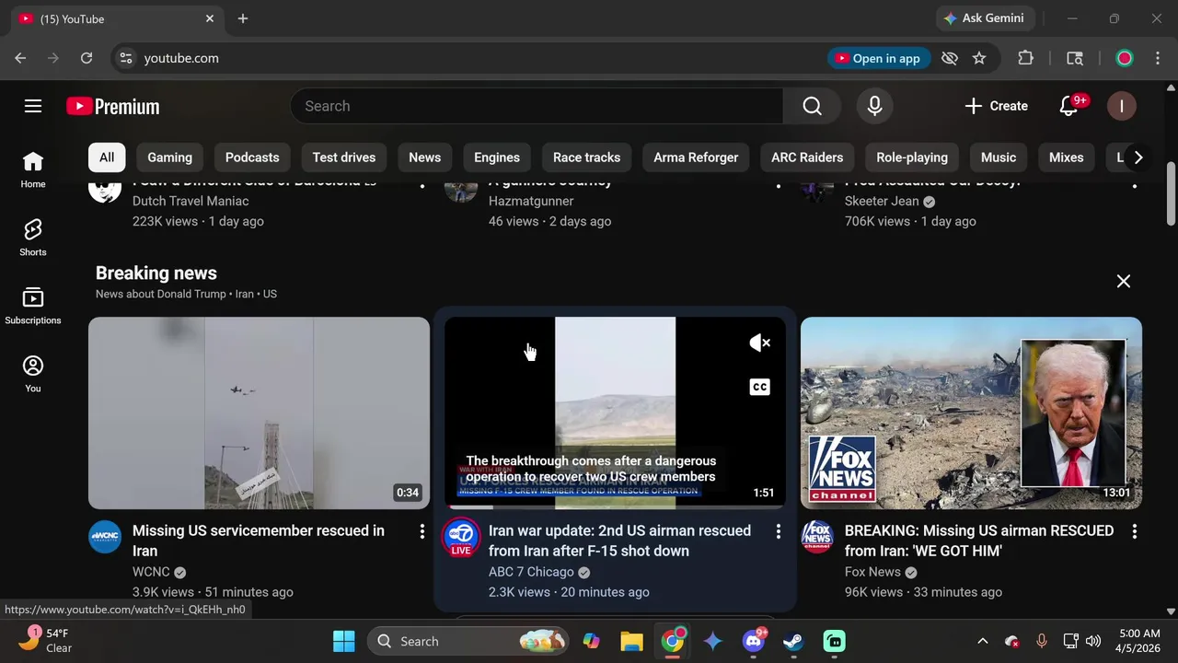Open 'Missing US servicemember rescued in Iran' title

click(x=259, y=541)
